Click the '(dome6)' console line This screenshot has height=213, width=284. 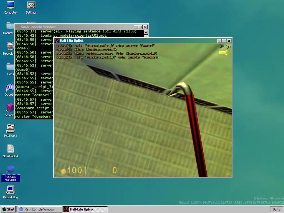point(22,70)
